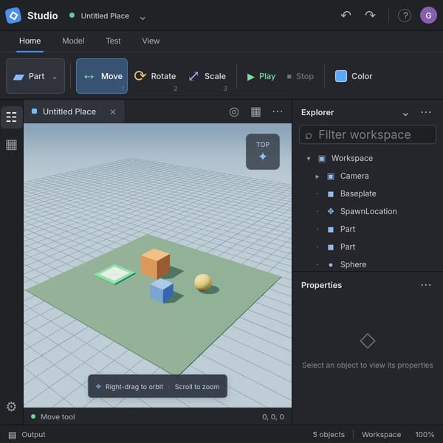Select the Scale tool

207,76
